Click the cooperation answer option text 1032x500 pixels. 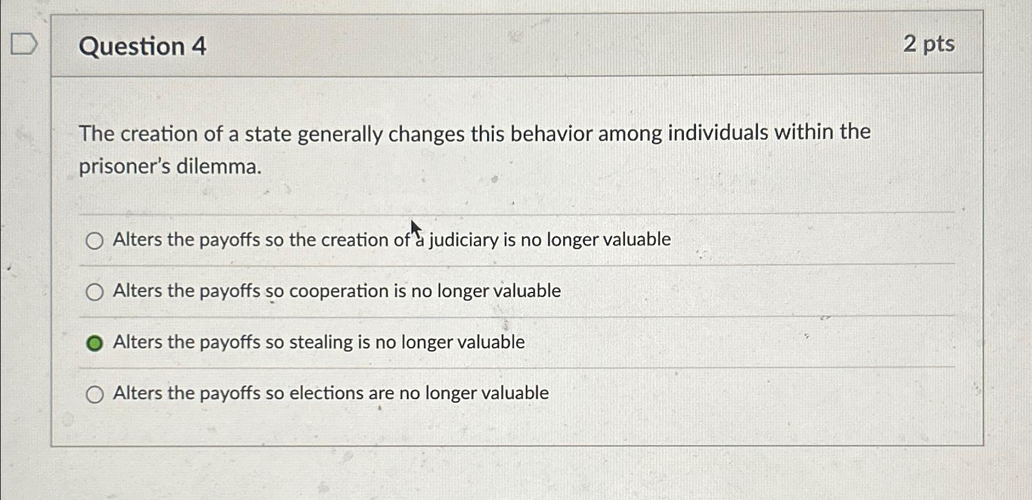(336, 291)
